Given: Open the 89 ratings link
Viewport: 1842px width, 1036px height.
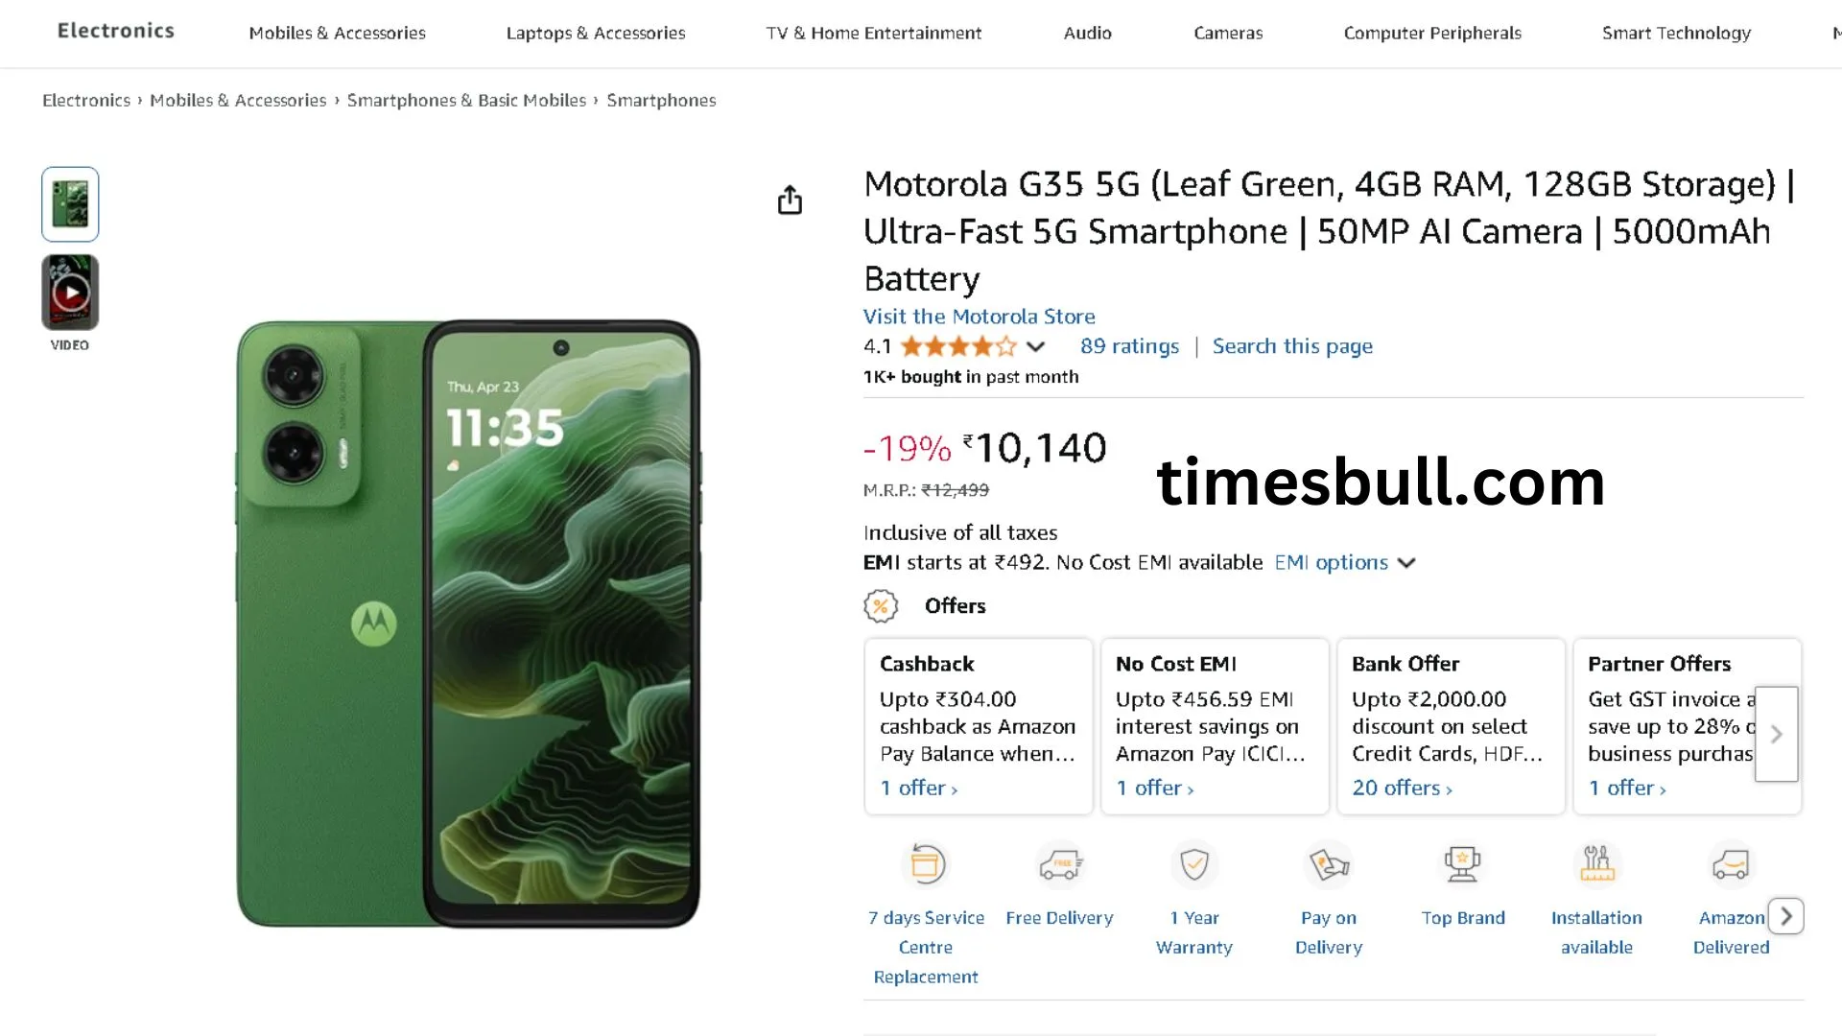Looking at the screenshot, I should tap(1129, 346).
